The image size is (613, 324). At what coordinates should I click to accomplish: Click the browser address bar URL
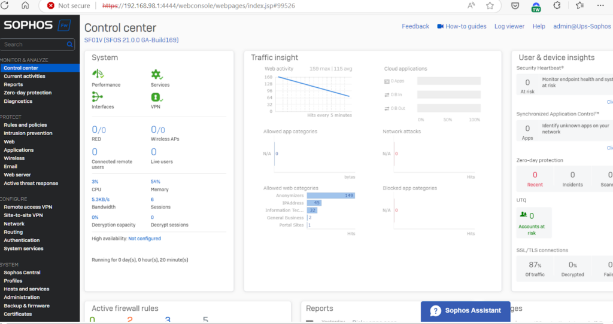coord(199,5)
